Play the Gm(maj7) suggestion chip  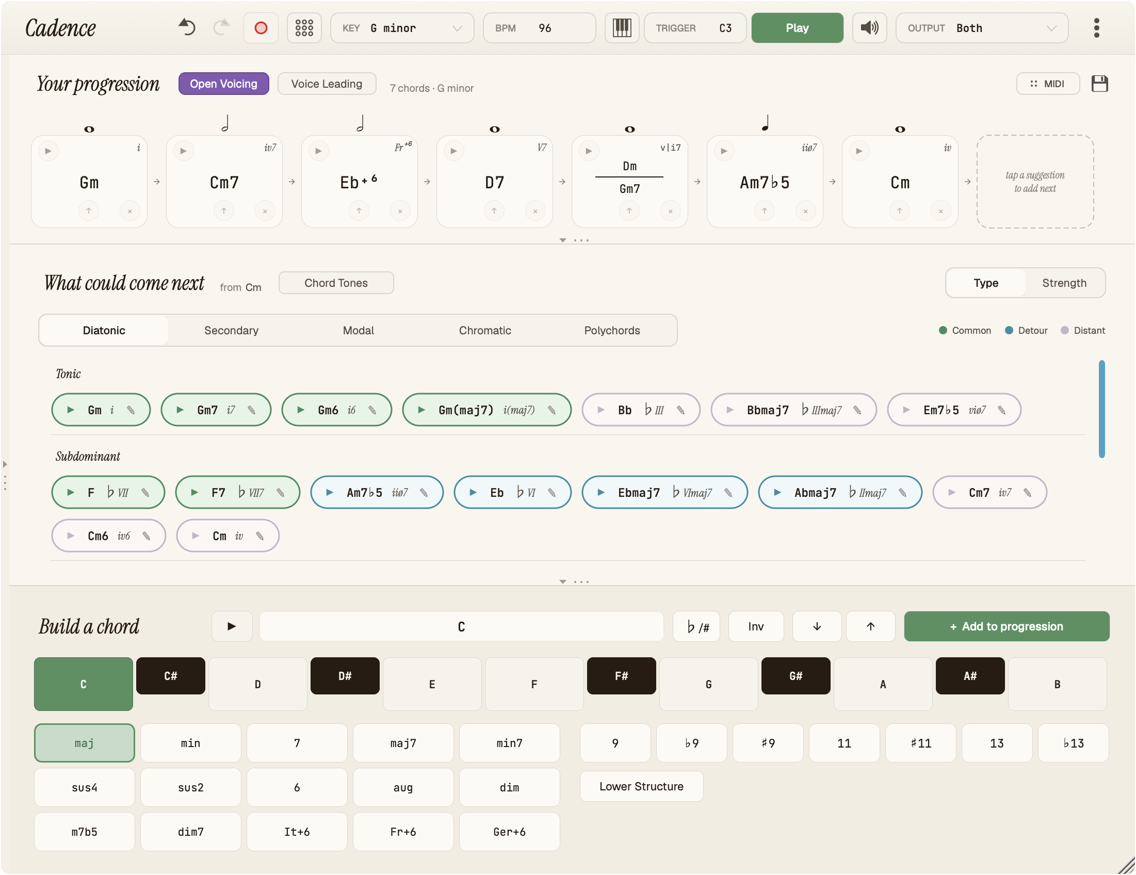pyautogui.click(x=421, y=410)
